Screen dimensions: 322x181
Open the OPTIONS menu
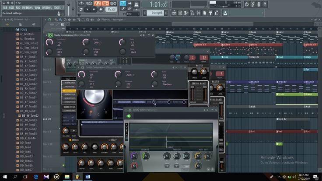pos(47,7)
